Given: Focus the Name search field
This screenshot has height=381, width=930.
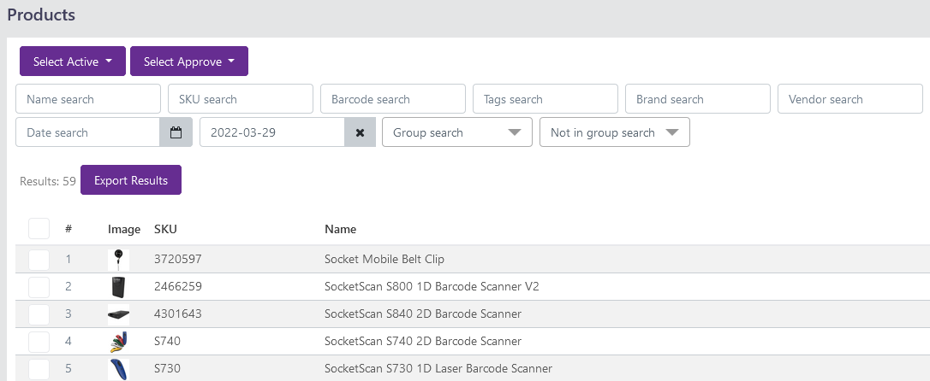Looking at the screenshot, I should coord(88,99).
